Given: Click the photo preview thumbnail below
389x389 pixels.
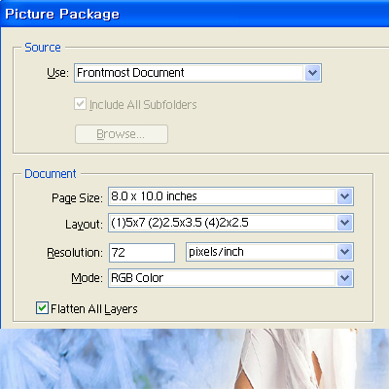Looking at the screenshot, I should coord(194,359).
